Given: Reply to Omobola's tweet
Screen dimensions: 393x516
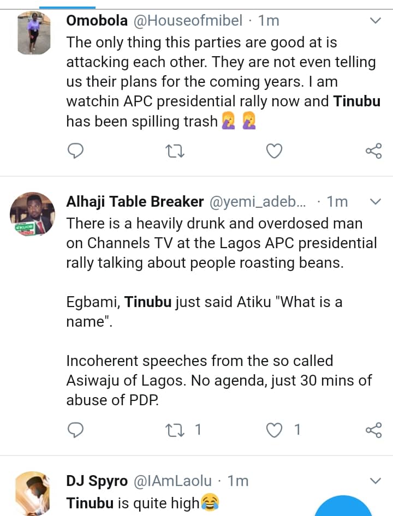Looking at the screenshot, I should 75,151.
